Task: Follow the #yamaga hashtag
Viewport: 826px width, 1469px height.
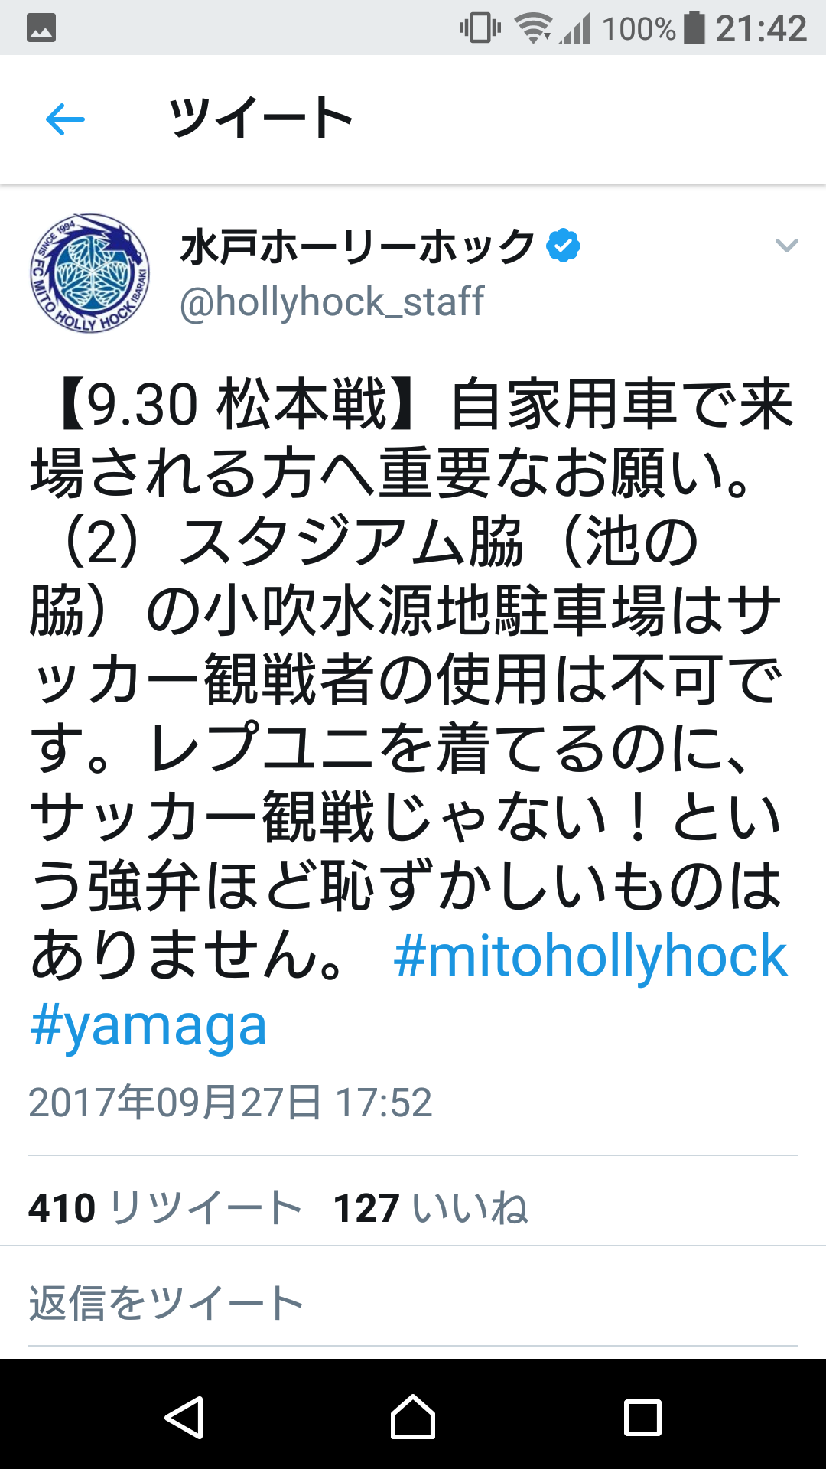Action: pyautogui.click(x=148, y=1025)
